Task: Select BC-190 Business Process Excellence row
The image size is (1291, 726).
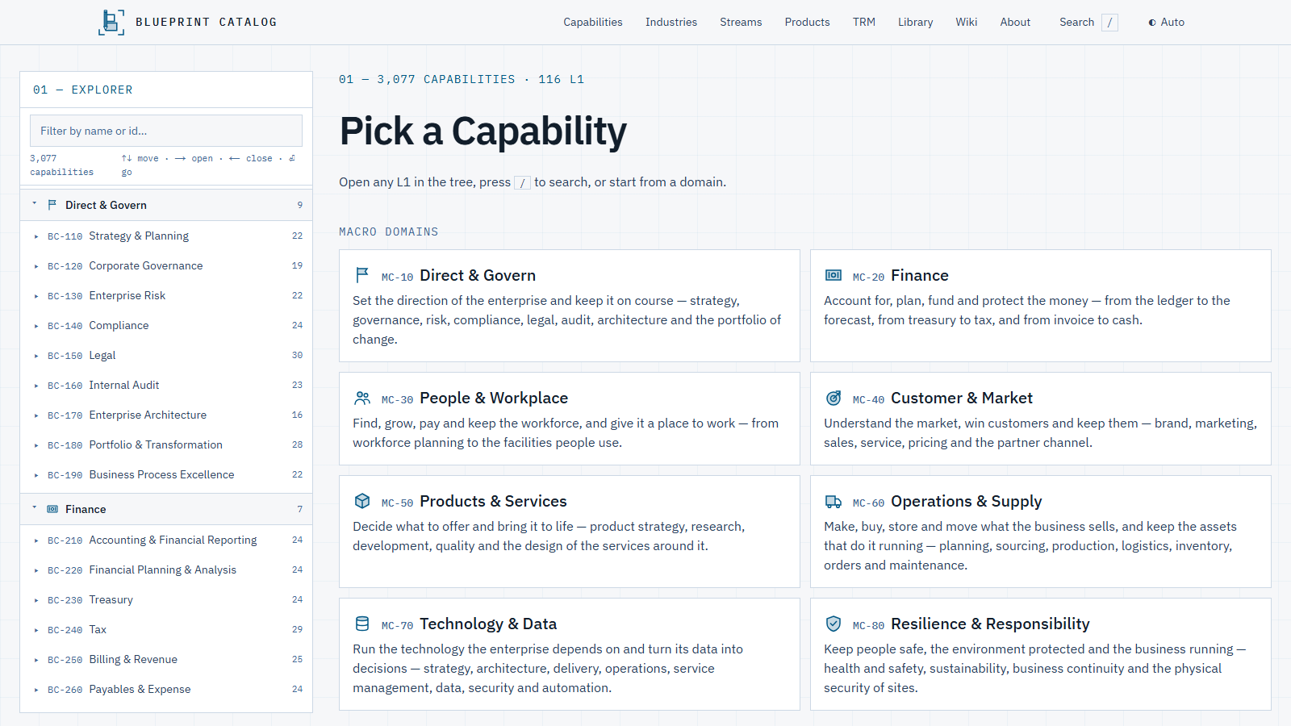Action: [x=166, y=475]
